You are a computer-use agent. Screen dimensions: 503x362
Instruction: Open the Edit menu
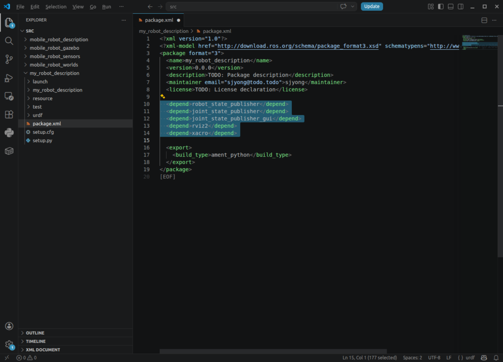35,6
